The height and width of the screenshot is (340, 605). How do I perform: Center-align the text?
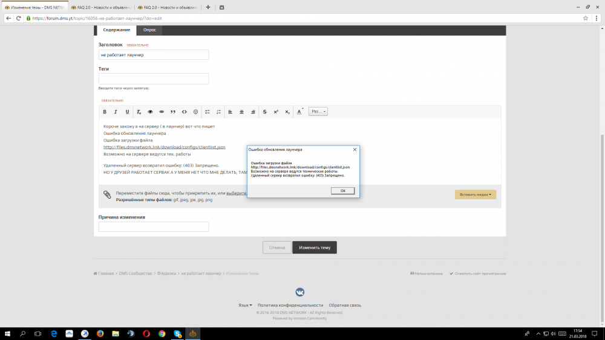coord(241,112)
